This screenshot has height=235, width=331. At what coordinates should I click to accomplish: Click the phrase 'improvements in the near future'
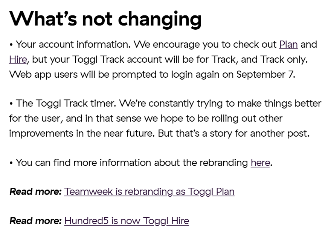tap(81, 133)
